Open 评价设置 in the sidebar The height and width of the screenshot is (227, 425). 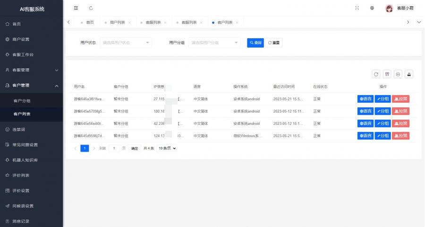coord(32,191)
